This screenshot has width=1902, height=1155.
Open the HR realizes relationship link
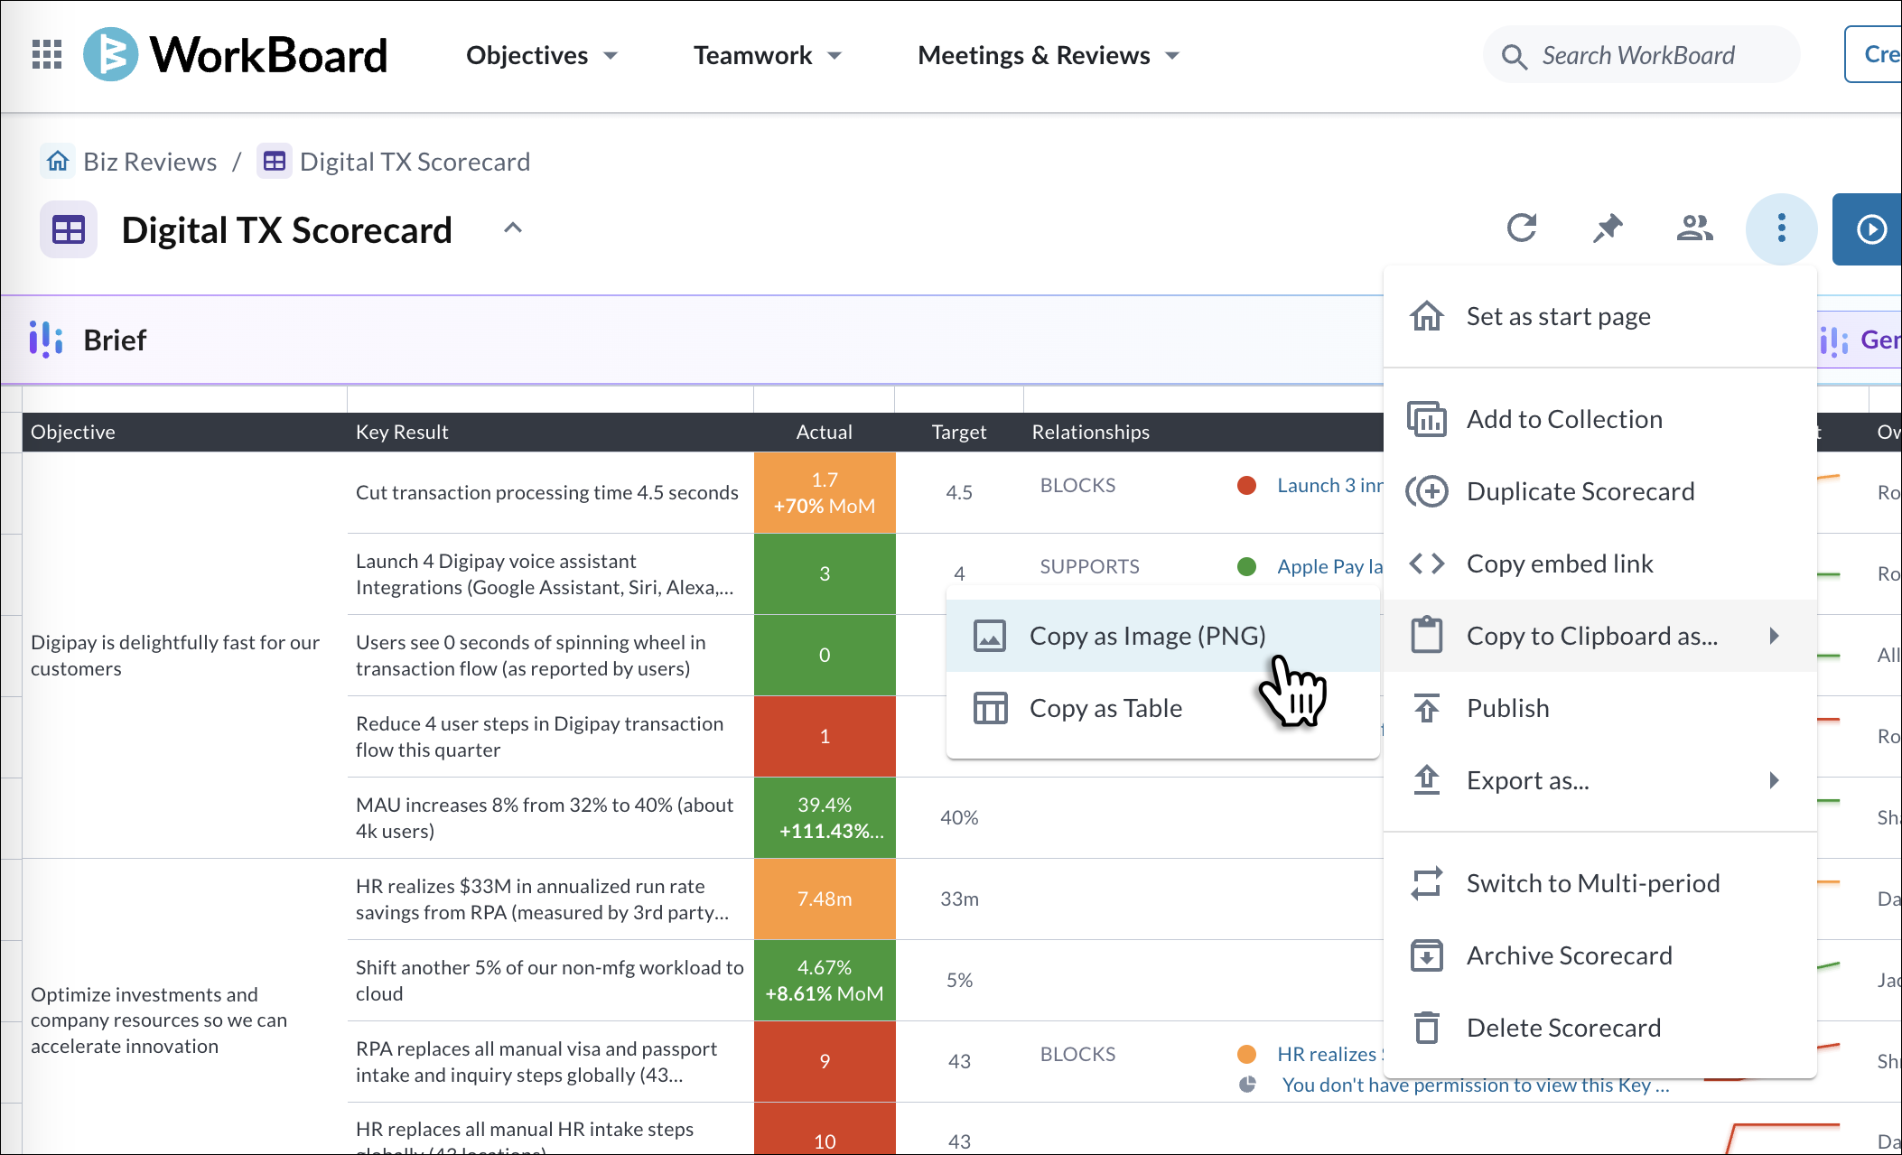click(1329, 1054)
